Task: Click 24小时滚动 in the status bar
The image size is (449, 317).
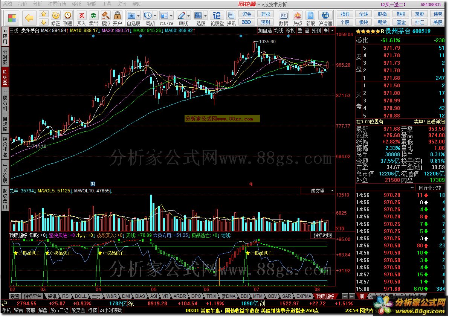Action: pos(111,311)
